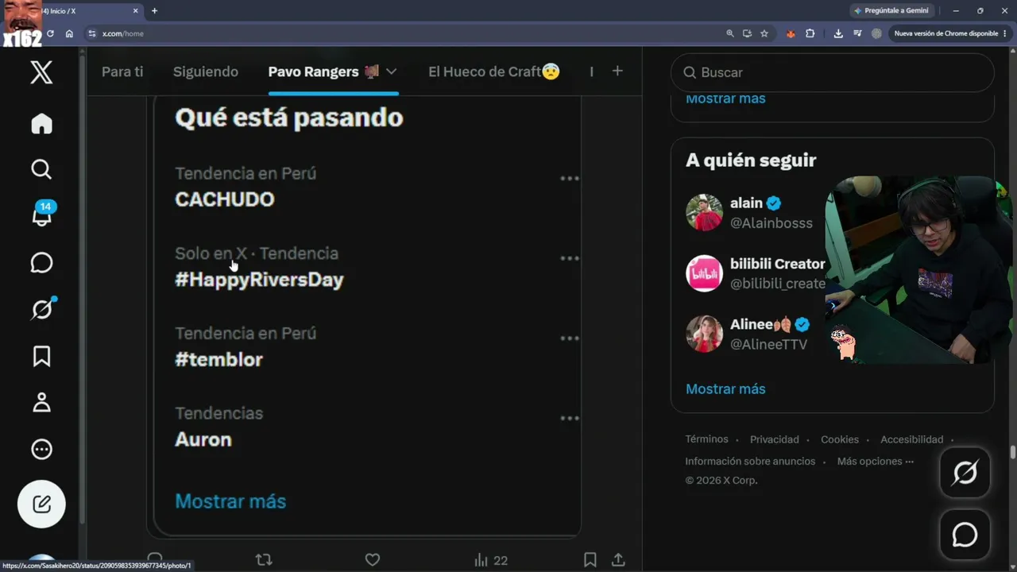
Task: Close the Inicio / X browser tab
Action: 136,11
